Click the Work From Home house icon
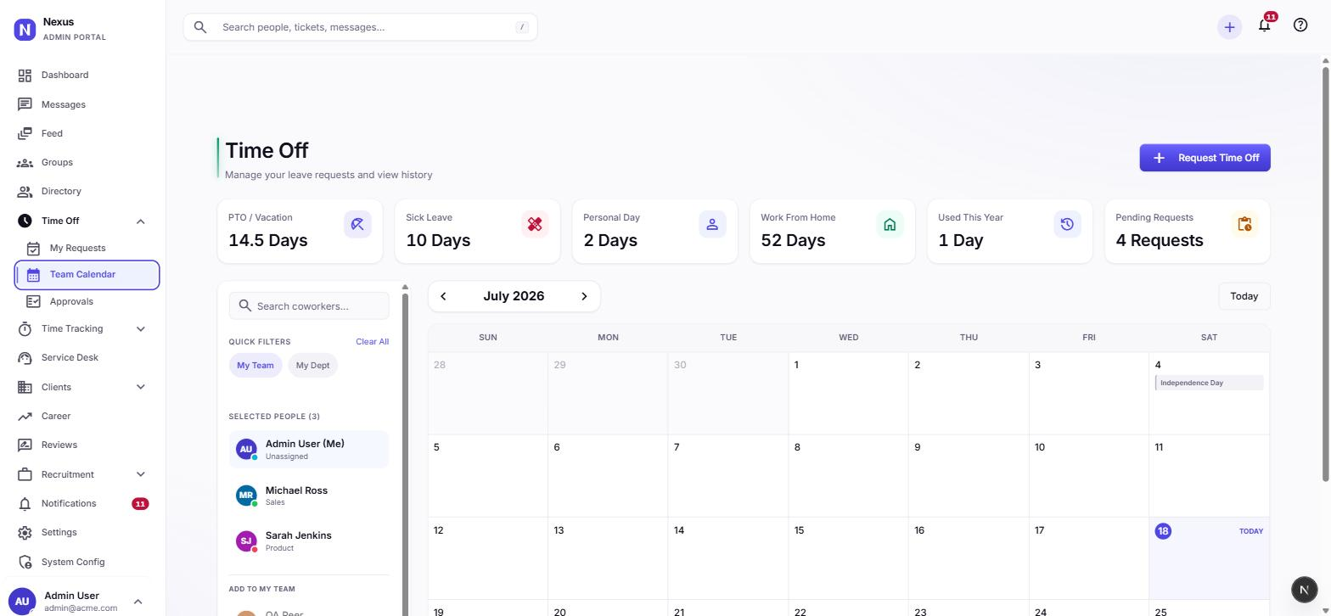Image resolution: width=1331 pixels, height=616 pixels. point(890,224)
